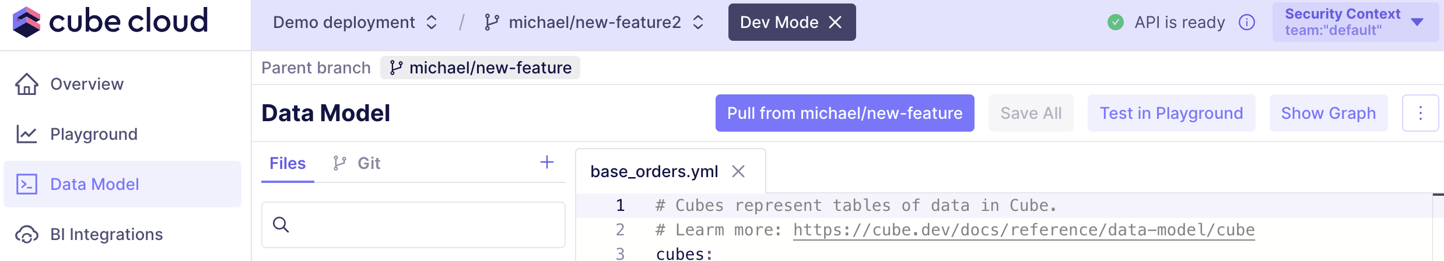This screenshot has height=261, width=1444.
Task: Switch to the Git tab
Action: pos(357,164)
